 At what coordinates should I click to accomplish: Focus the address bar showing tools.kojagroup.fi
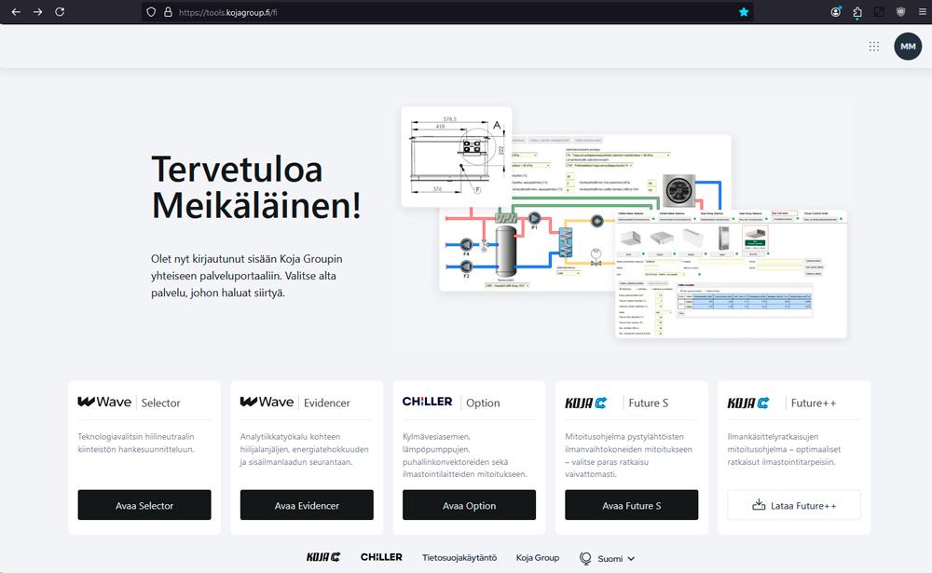pos(447,12)
